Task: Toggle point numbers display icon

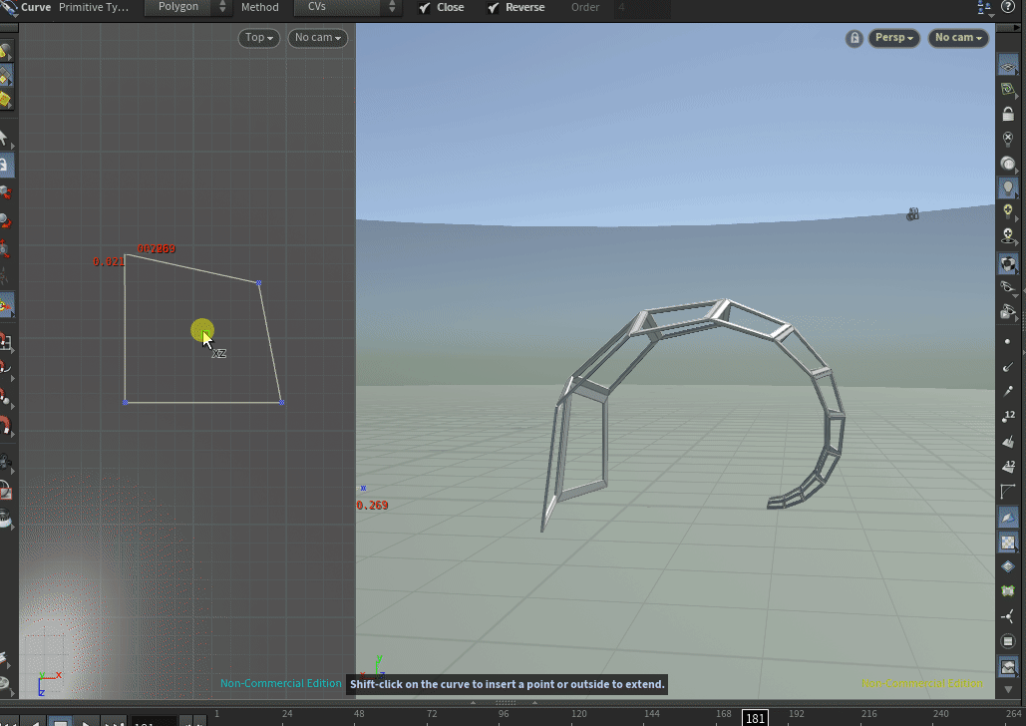Action: 1008,416
